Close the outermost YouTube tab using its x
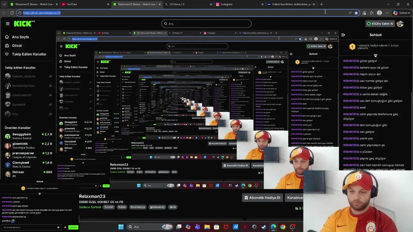413x232 pixels. tap(108, 4)
